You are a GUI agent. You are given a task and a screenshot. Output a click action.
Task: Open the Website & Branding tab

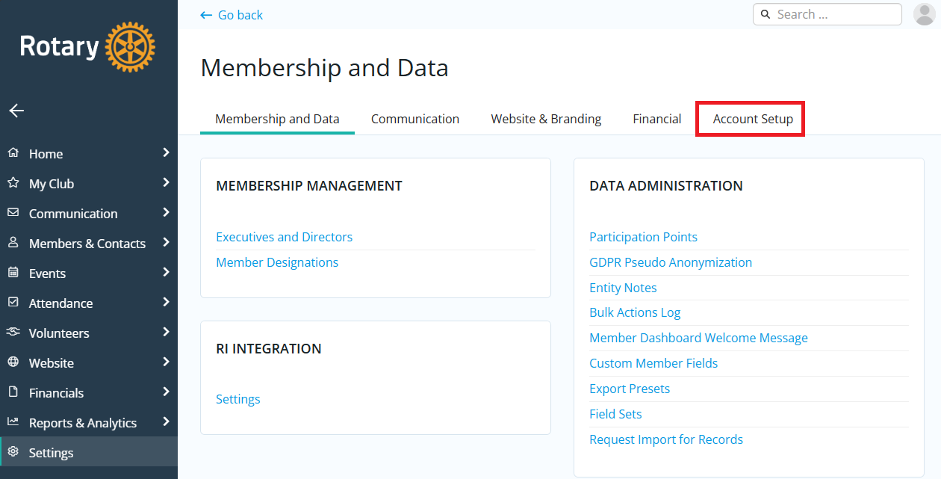point(546,119)
